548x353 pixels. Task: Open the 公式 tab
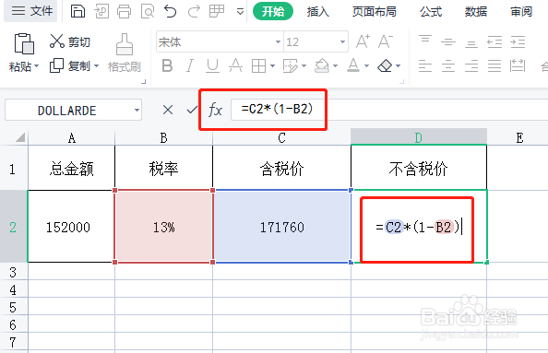[x=431, y=12]
